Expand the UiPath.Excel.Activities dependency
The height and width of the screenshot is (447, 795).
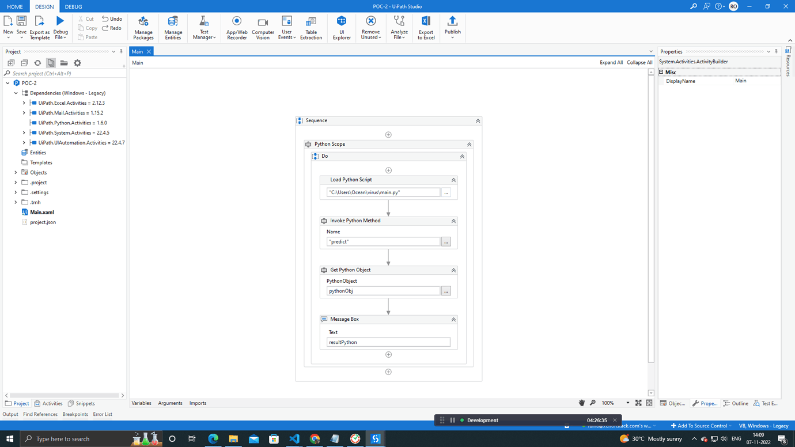click(24, 103)
